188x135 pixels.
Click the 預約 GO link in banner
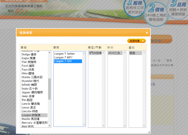coord(18,11)
